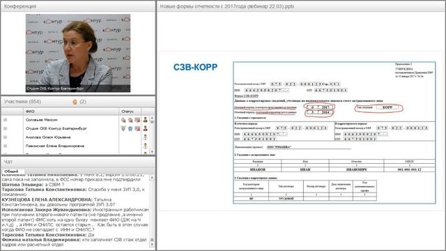Click the chat scroll-down arrow
This screenshot has width=446, height=251.
coord(152,245)
